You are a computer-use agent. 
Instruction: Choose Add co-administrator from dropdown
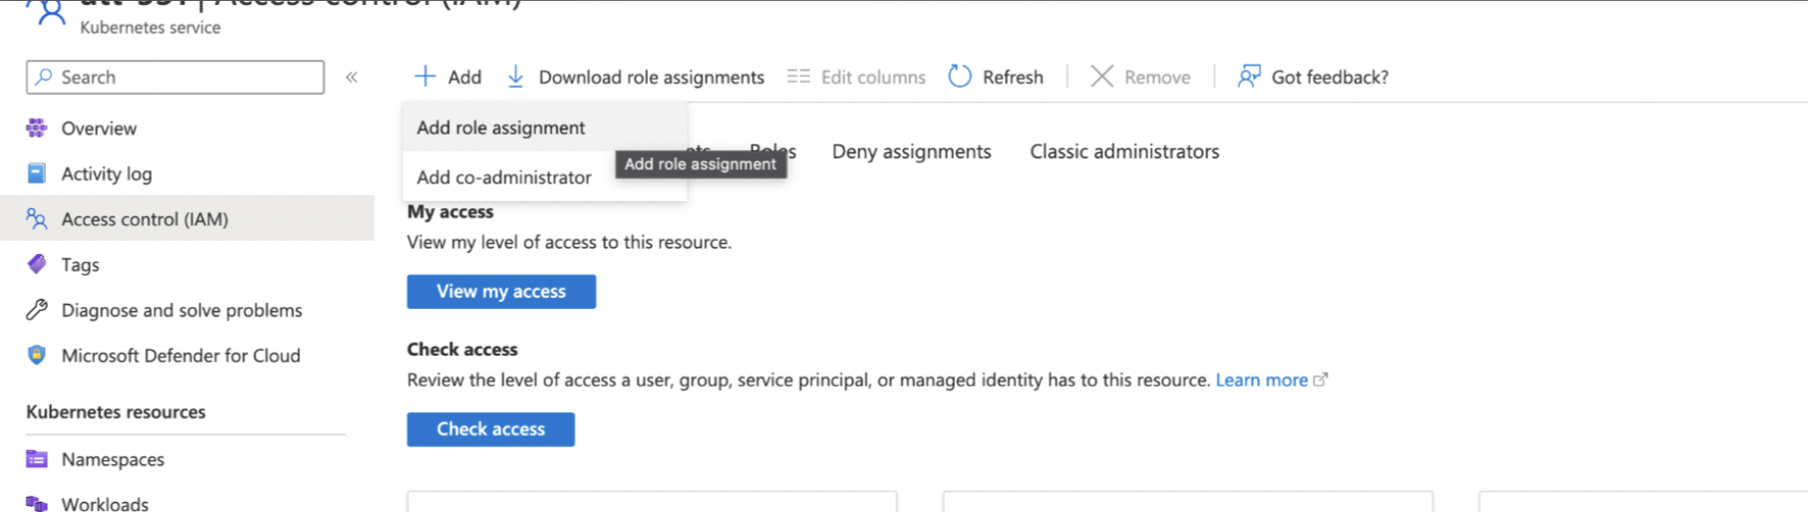click(x=545, y=177)
